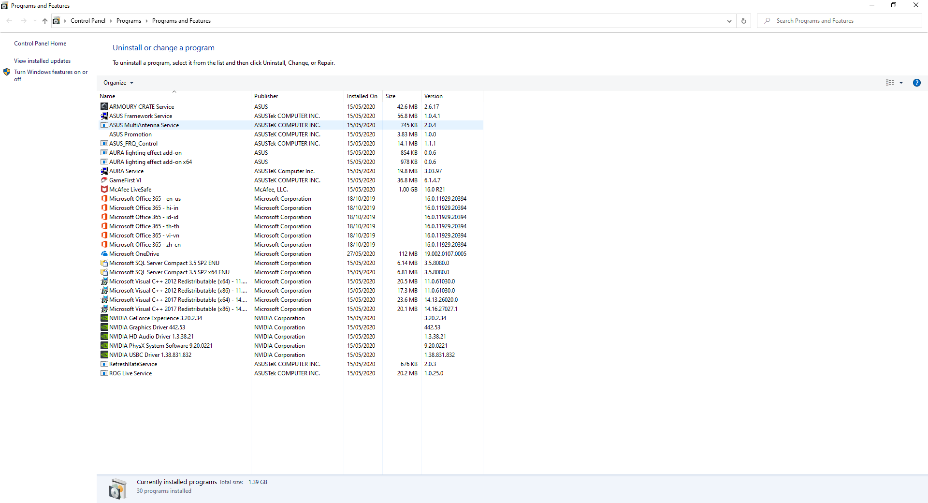Screen dimensions: 928x503
Task: Click the RefreshRateService program icon
Action: click(x=104, y=364)
